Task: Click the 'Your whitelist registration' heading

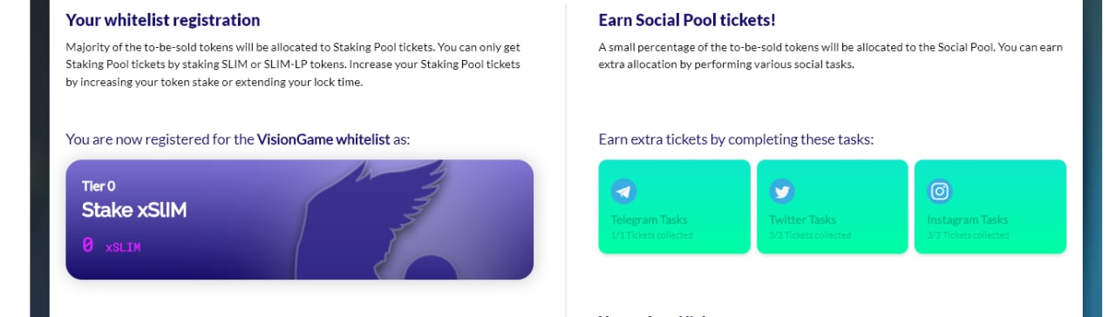Action: tap(163, 19)
